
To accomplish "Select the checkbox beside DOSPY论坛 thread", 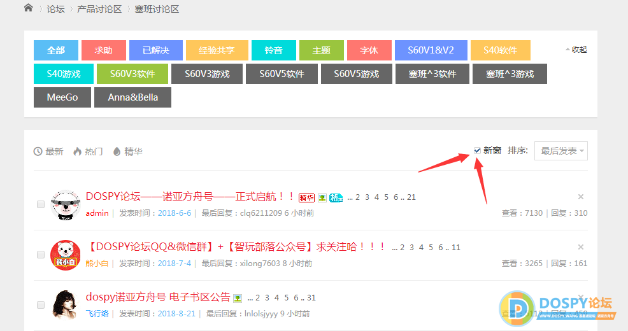I will (x=41, y=204).
